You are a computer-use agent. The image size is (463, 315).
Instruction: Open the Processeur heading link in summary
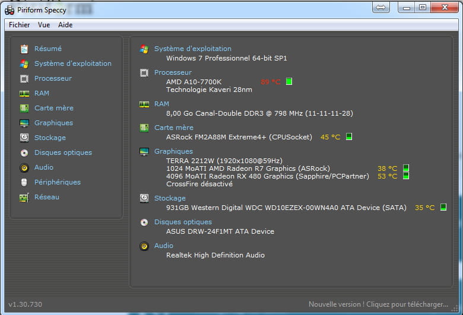point(173,72)
